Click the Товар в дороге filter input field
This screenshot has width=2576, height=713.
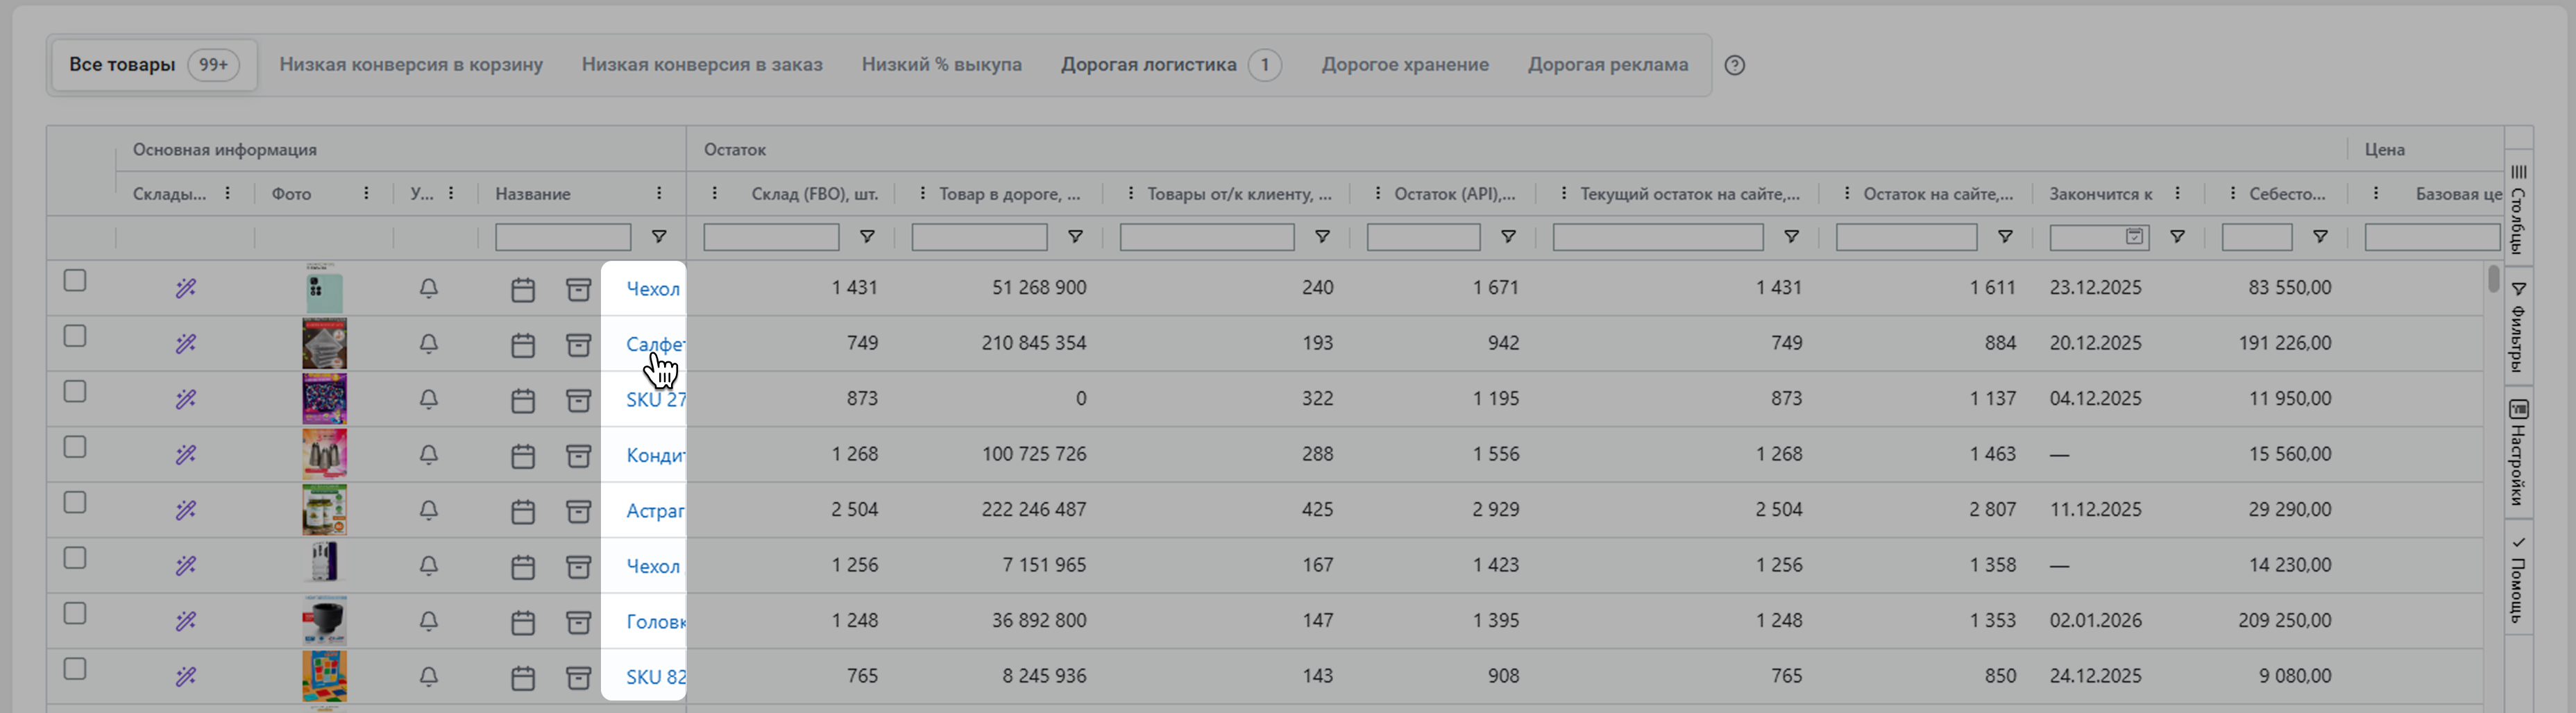point(978,237)
